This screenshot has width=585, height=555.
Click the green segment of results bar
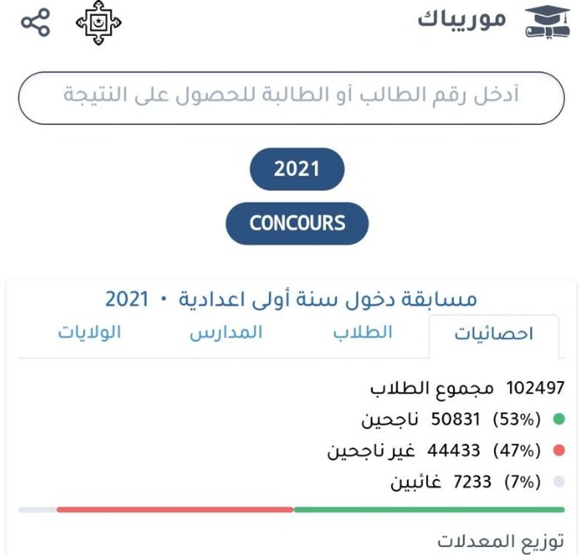coord(429,510)
